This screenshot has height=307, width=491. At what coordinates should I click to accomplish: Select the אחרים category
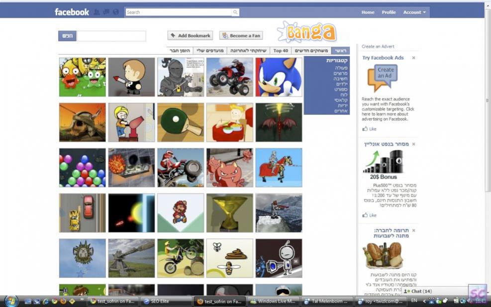tap(341, 111)
